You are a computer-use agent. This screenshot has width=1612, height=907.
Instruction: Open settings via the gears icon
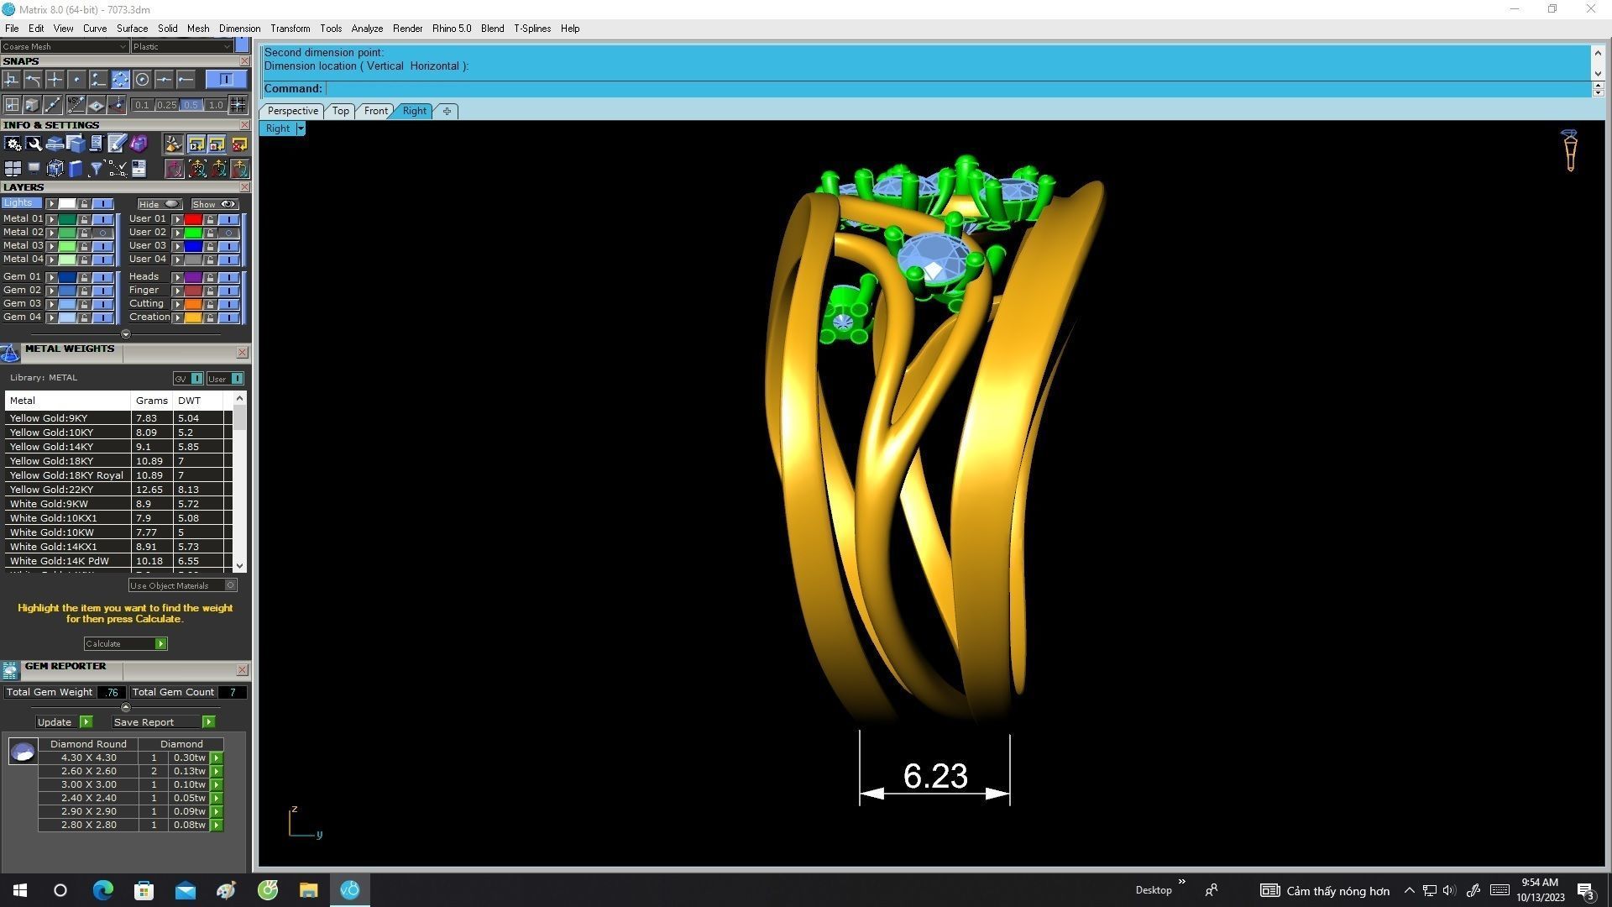(13, 144)
